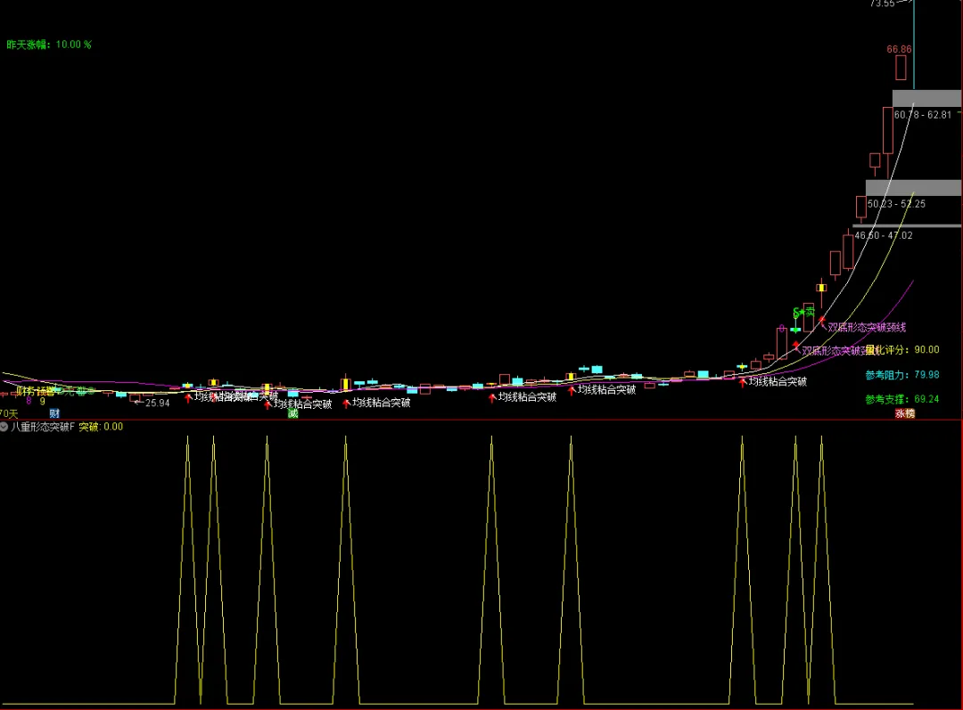The height and width of the screenshot is (710, 963).
Task: Click the 财务预警 label
Action: pos(36,391)
